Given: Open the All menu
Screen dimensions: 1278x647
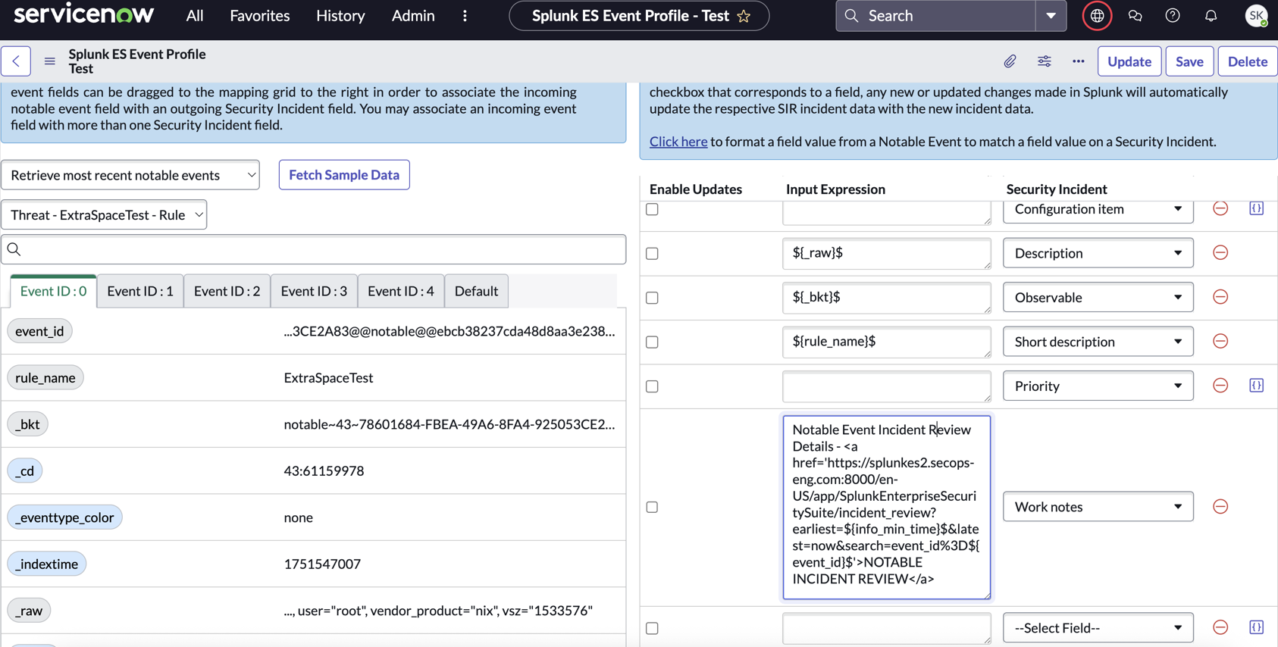Looking at the screenshot, I should (x=195, y=16).
